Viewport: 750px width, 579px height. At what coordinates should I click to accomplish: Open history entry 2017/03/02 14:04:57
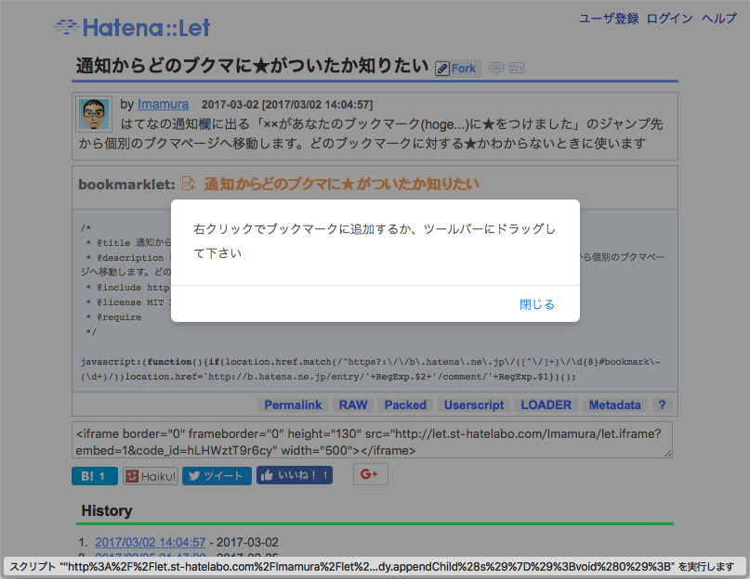pos(151,542)
